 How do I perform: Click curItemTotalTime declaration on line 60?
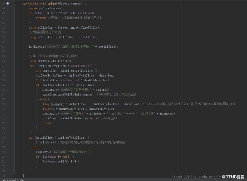51,61
